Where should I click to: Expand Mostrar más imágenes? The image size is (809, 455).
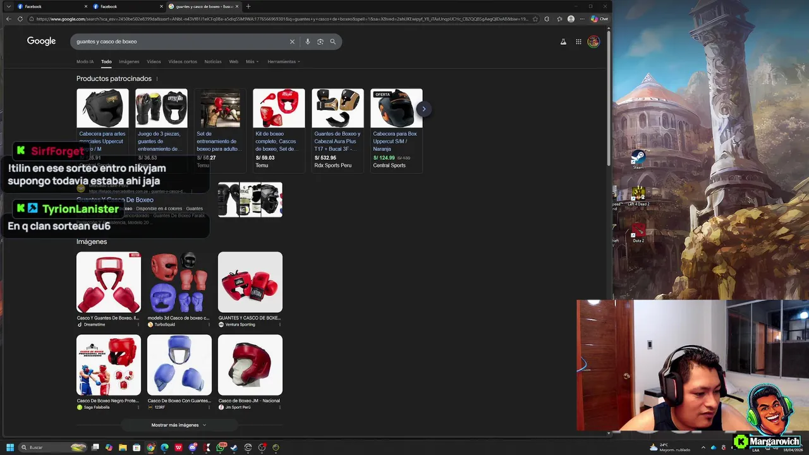coord(179,425)
